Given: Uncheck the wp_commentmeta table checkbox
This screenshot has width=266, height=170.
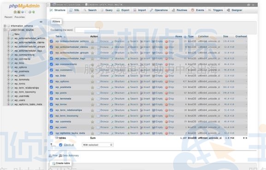Looking at the screenshot, I should coord(51,64).
